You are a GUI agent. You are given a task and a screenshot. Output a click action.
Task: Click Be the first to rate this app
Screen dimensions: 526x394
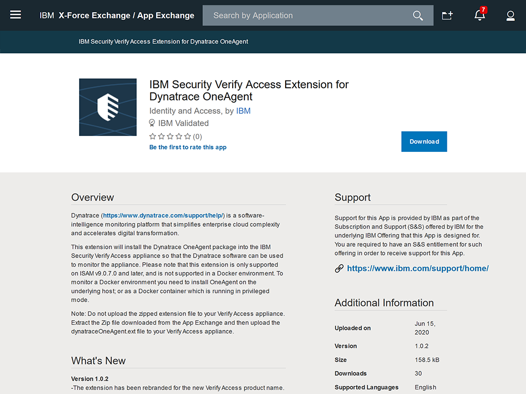pos(188,147)
